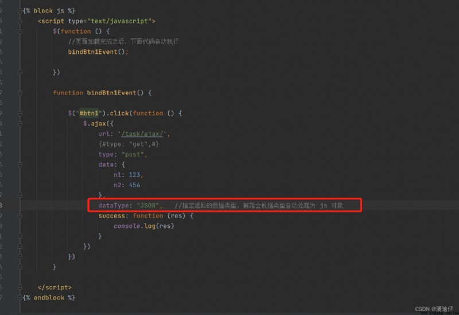Click the 'data: {' property text
The height and width of the screenshot is (315, 459).
click(111, 164)
